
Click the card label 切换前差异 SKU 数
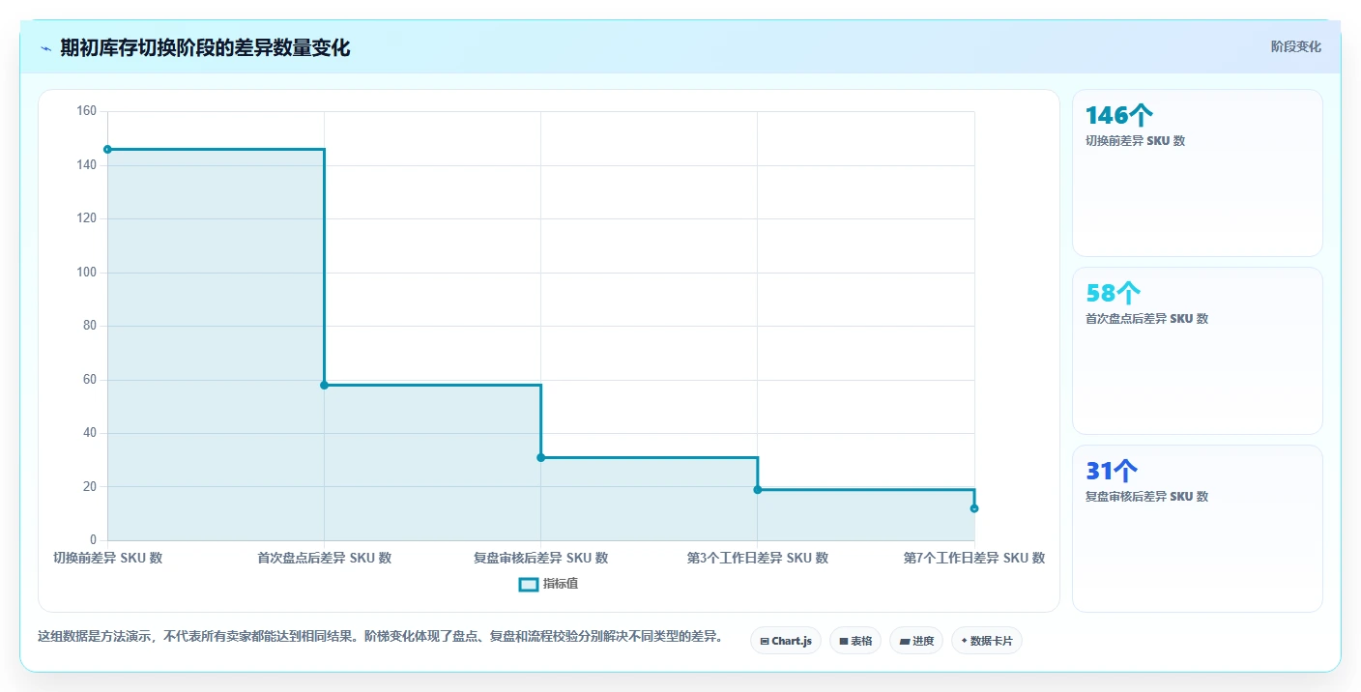pos(1135,141)
